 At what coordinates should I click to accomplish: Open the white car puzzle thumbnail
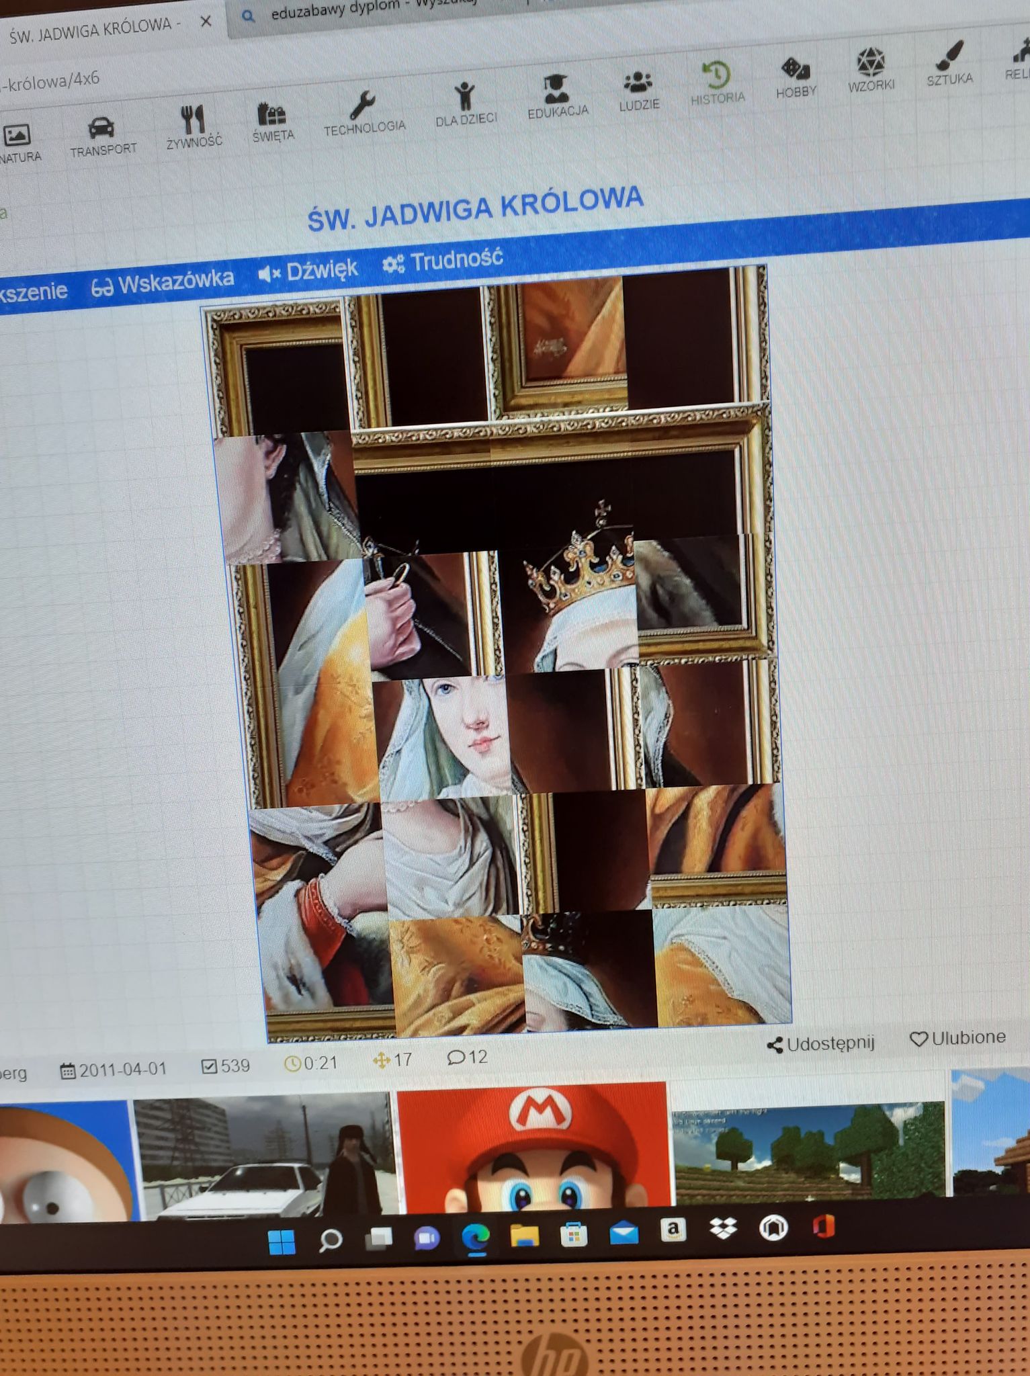[266, 1157]
